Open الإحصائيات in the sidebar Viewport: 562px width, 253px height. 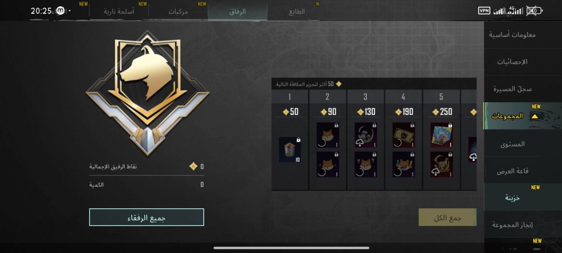tap(512, 62)
